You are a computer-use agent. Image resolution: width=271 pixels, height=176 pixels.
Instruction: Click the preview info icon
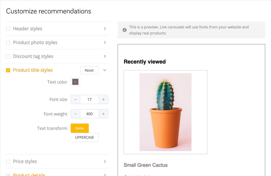[x=124, y=30]
